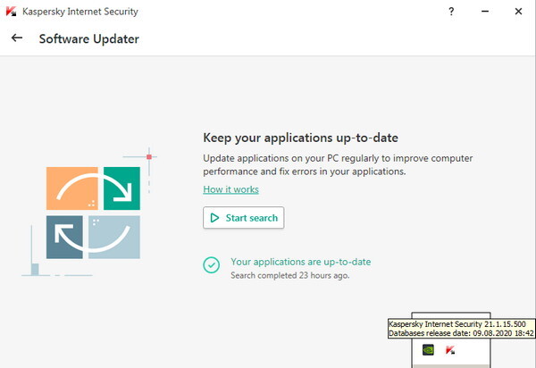Close the Kaspersky Internet Security window
536x368 pixels.
pos(518,12)
